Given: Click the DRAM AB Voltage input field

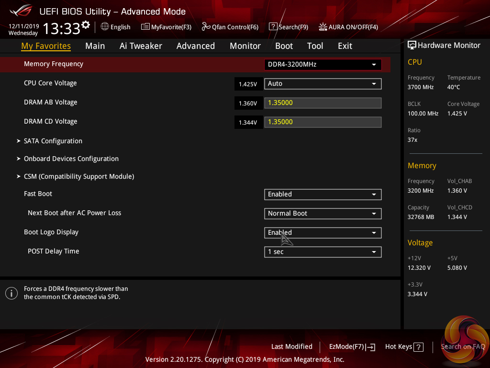Looking at the screenshot, I should point(323,103).
